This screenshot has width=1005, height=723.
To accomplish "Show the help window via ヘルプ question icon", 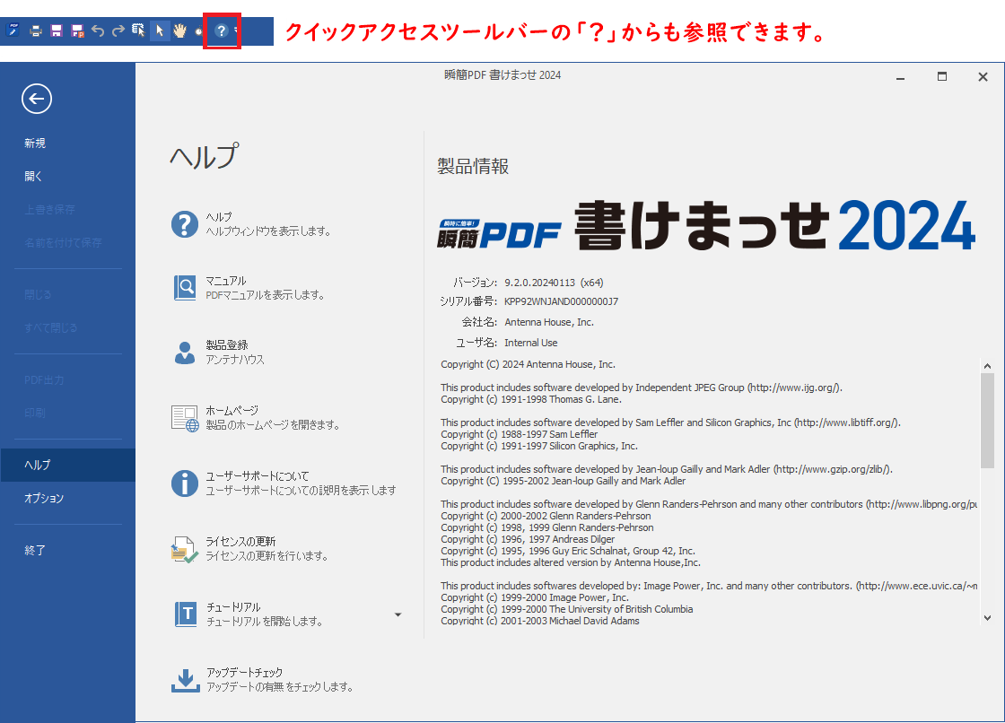I will pos(185,224).
